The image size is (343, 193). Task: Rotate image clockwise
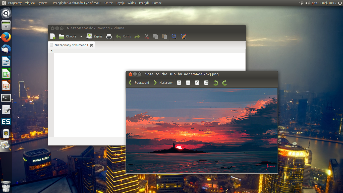225,83
